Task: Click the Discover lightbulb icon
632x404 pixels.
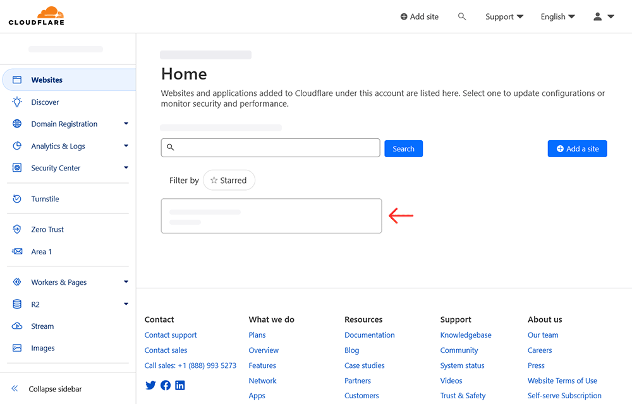Action: [17, 102]
